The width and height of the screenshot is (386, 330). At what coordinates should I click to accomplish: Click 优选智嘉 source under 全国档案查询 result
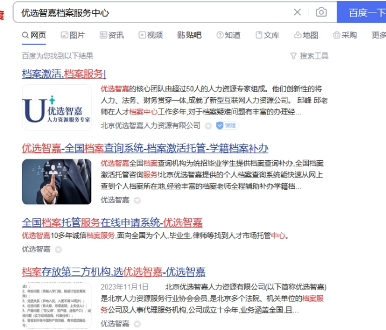[x=115, y=200]
